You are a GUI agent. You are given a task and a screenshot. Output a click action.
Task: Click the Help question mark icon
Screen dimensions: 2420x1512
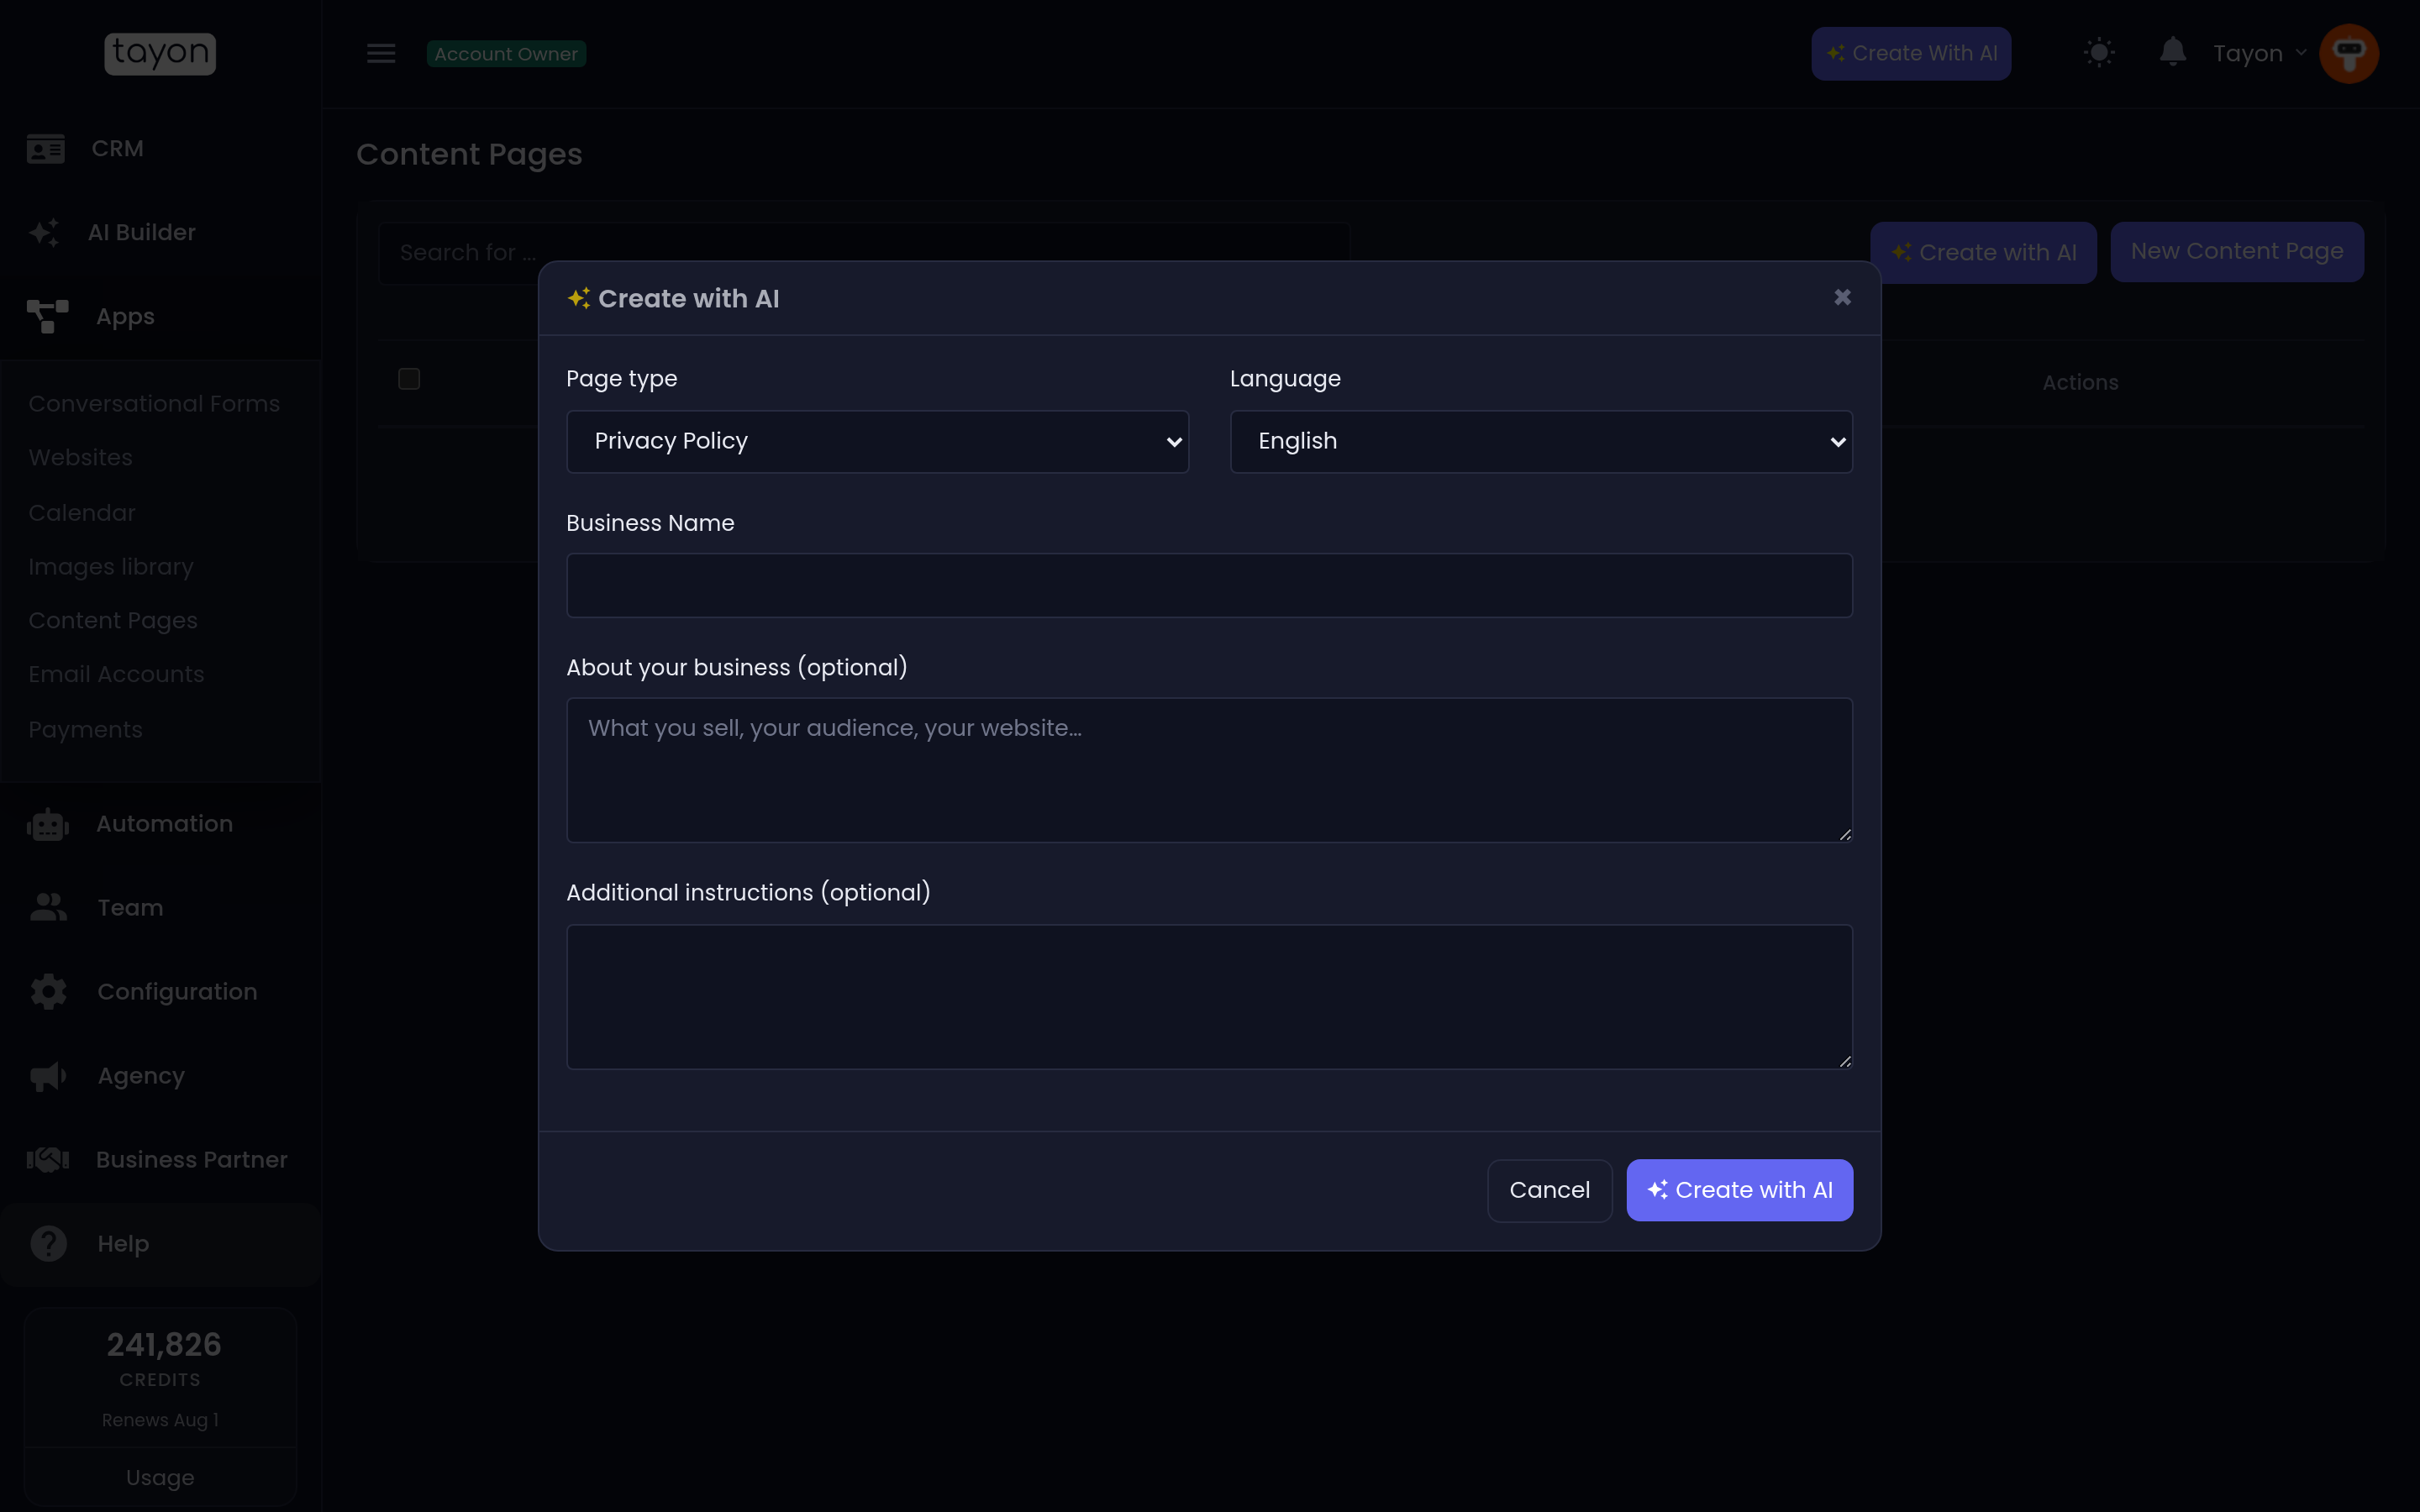[x=48, y=1244]
